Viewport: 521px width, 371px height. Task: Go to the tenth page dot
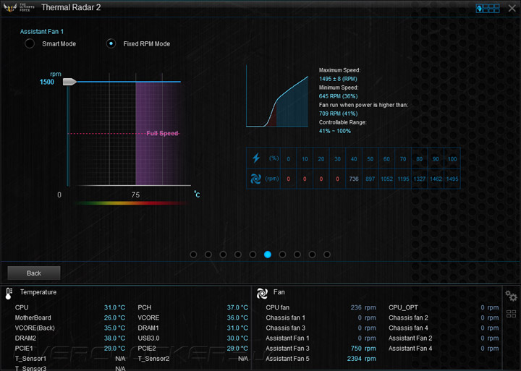[327, 255]
